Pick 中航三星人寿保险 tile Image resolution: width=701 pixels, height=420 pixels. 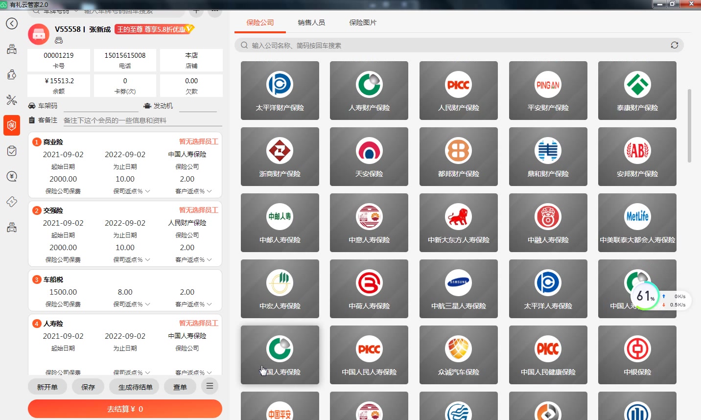[x=459, y=289]
